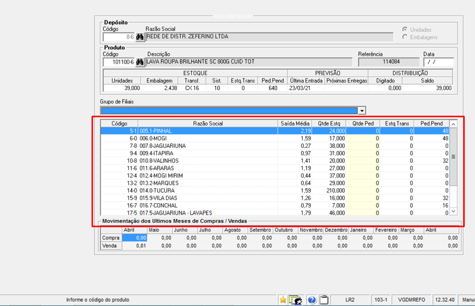The image size is (475, 306).
Task: Select row 016.7-CONCHAL
Action: 275,205
